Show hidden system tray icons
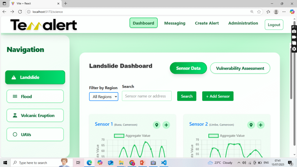The width and height of the screenshot is (297, 167). click(x=239, y=163)
